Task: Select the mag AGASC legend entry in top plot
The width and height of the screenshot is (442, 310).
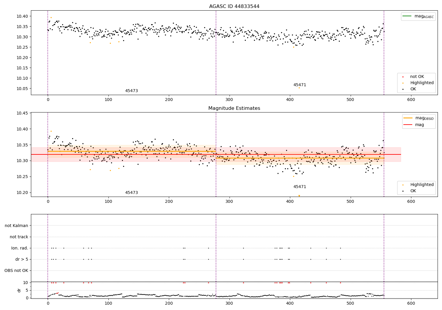Action: point(418,16)
